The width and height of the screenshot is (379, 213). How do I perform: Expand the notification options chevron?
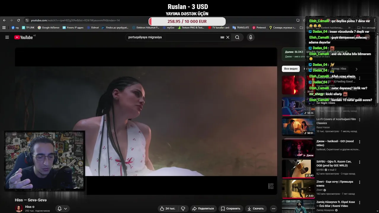pyautogui.click(x=65, y=209)
